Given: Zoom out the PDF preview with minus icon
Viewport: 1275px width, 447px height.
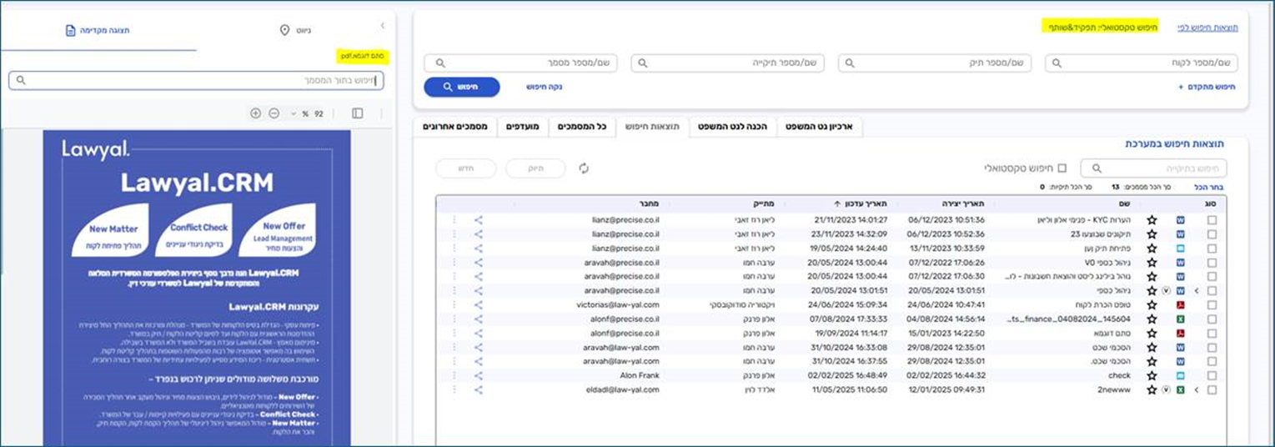Looking at the screenshot, I should (274, 113).
